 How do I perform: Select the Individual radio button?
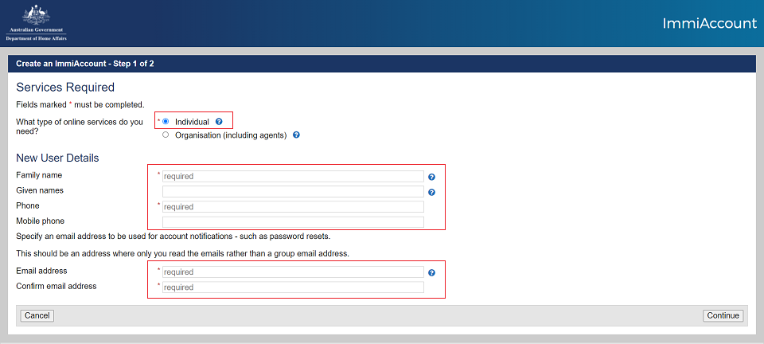tap(166, 122)
